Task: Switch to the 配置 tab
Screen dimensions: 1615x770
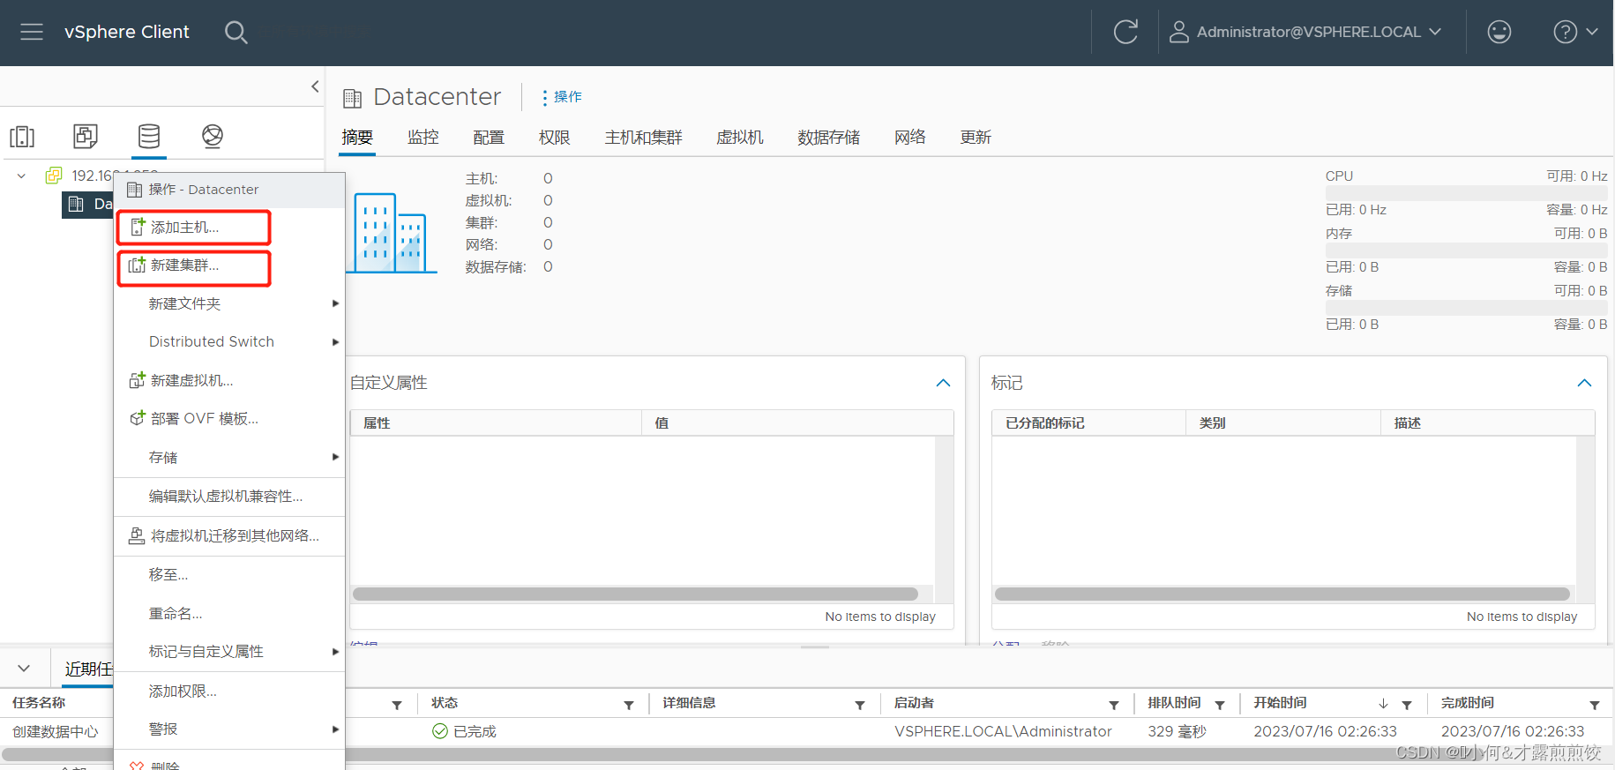Action: 489,138
